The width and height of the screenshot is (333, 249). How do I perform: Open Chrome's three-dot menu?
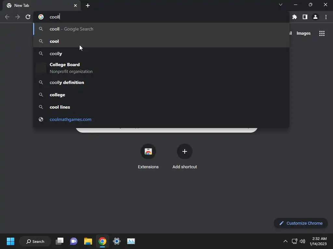tap(326, 17)
